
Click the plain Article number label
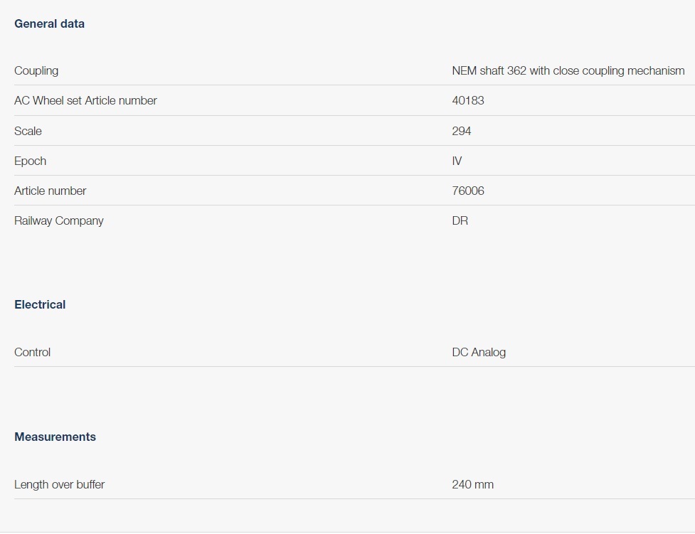click(x=50, y=191)
